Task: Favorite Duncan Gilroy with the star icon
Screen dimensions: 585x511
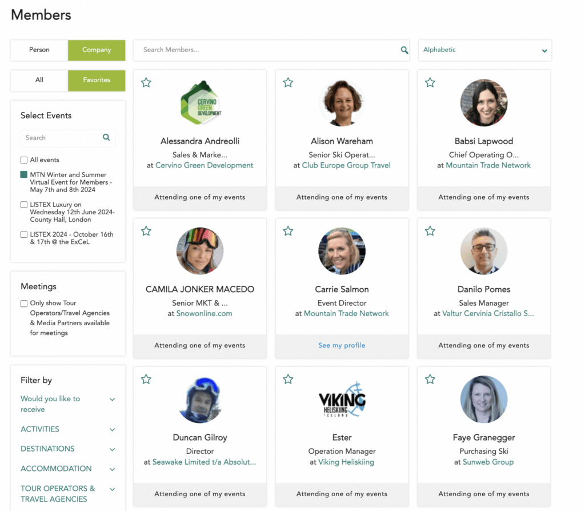Action: tap(146, 379)
